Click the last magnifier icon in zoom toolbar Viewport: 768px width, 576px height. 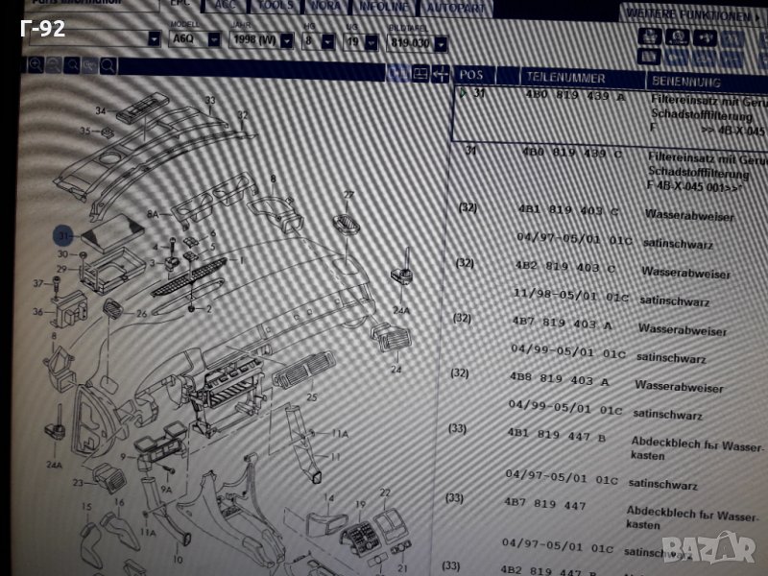(108, 65)
